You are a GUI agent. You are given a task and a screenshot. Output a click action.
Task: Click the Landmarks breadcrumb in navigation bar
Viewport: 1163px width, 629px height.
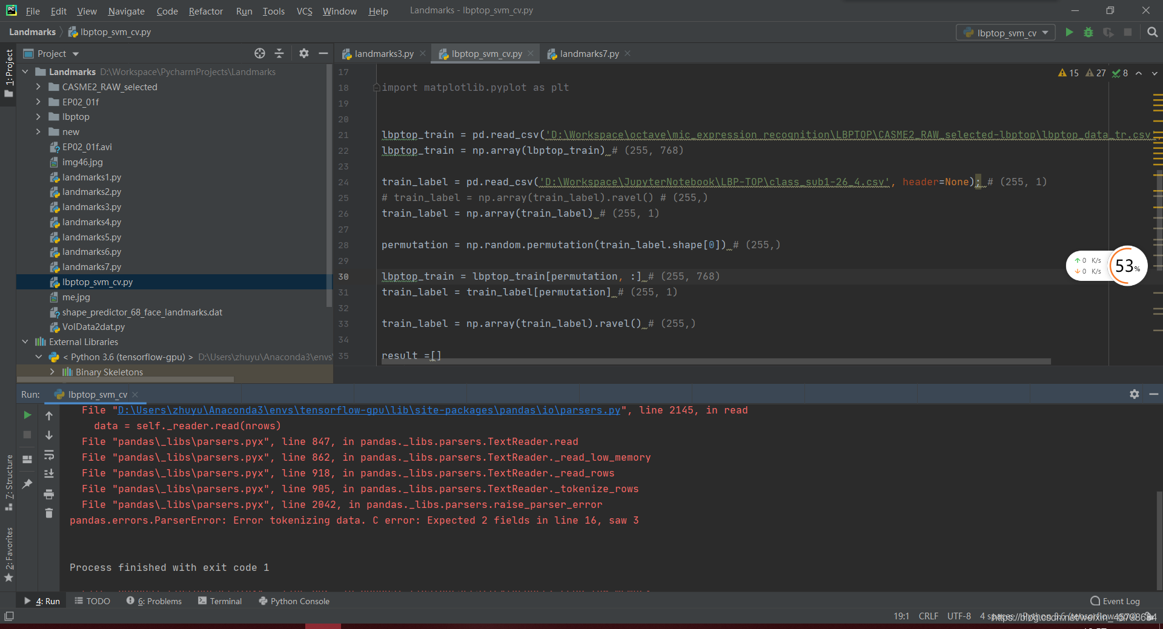click(x=32, y=32)
